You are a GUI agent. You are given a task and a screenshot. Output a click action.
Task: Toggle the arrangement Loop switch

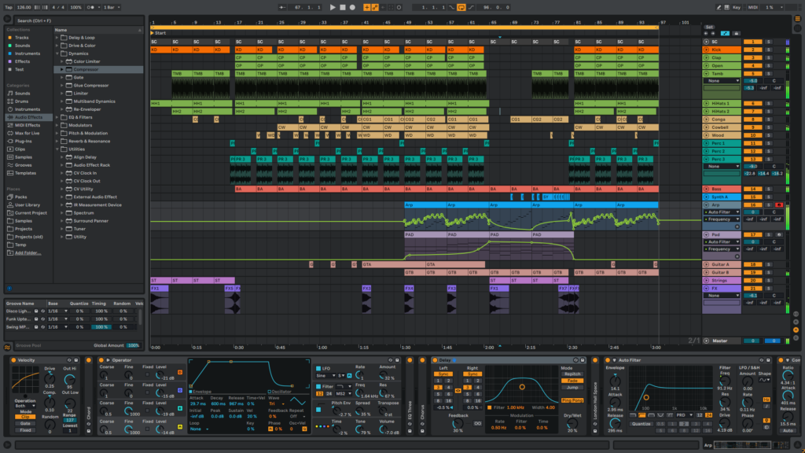(x=460, y=6)
